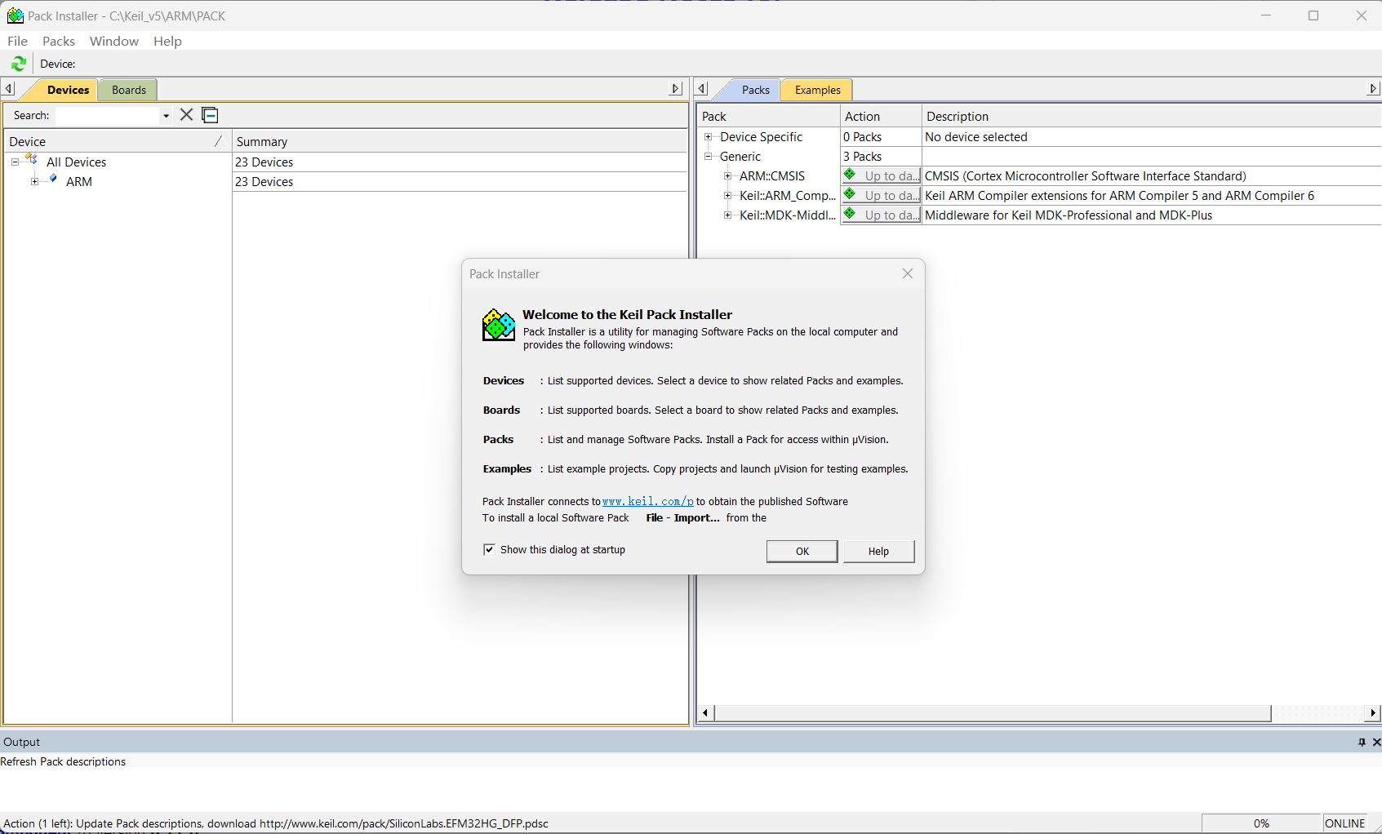Open the www.keil.com link
The width and height of the screenshot is (1382, 834).
click(648, 502)
